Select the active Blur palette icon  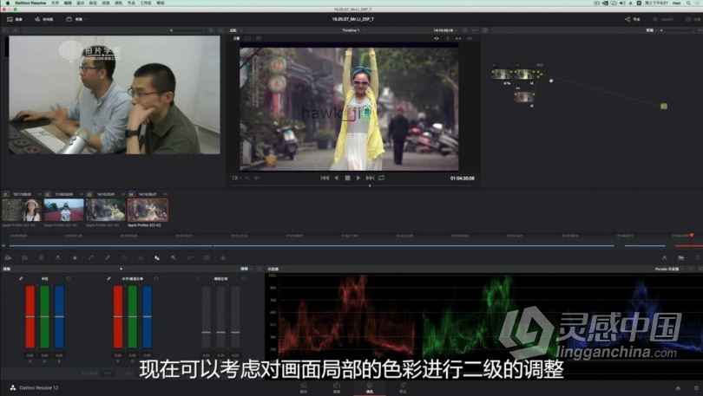click(157, 257)
